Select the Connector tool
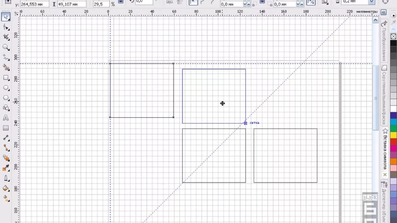This screenshot has height=223, width=397. pyautogui.click(x=6, y=148)
